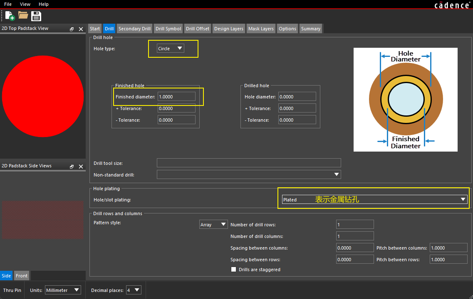Open the File menu
Viewport: 473px width, 299px height.
pyautogui.click(x=8, y=4)
